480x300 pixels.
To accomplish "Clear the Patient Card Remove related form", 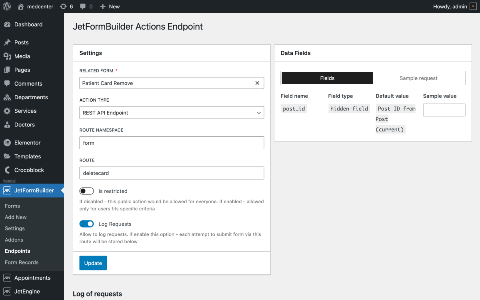I will point(257,83).
